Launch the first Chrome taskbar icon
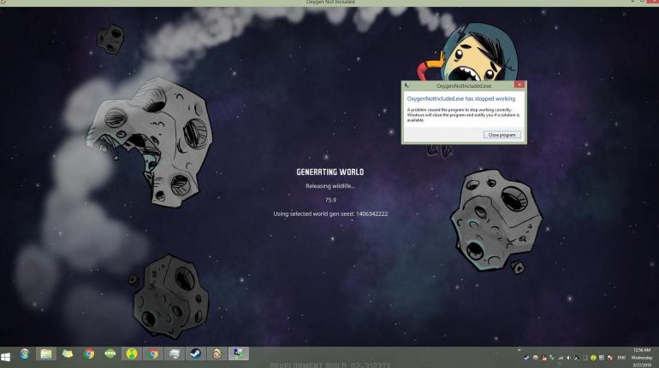This screenshot has width=659, height=368. coord(89,354)
